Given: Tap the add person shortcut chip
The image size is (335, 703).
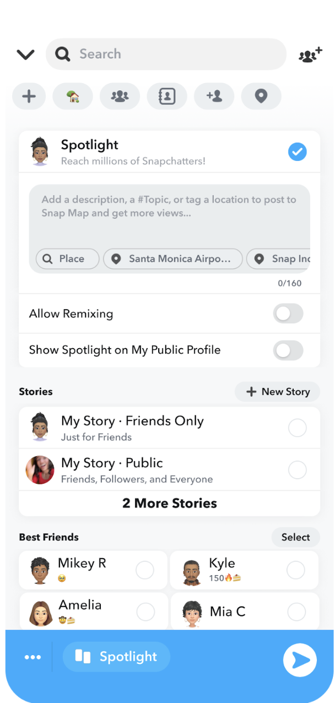Looking at the screenshot, I should 214,96.
